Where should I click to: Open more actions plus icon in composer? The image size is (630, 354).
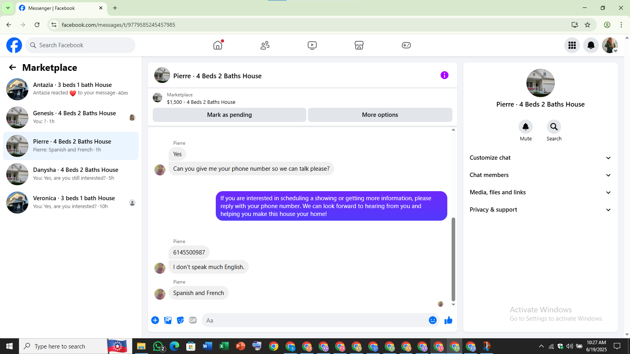coord(155,320)
